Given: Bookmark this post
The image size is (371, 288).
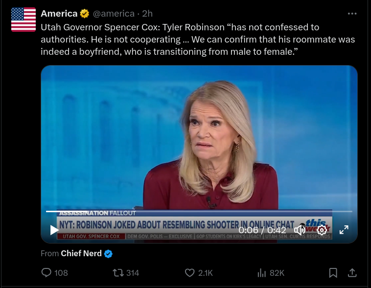Looking at the screenshot, I should tap(333, 273).
